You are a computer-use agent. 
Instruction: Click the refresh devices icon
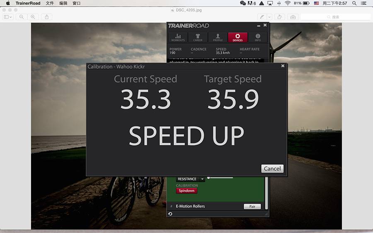pos(170,214)
